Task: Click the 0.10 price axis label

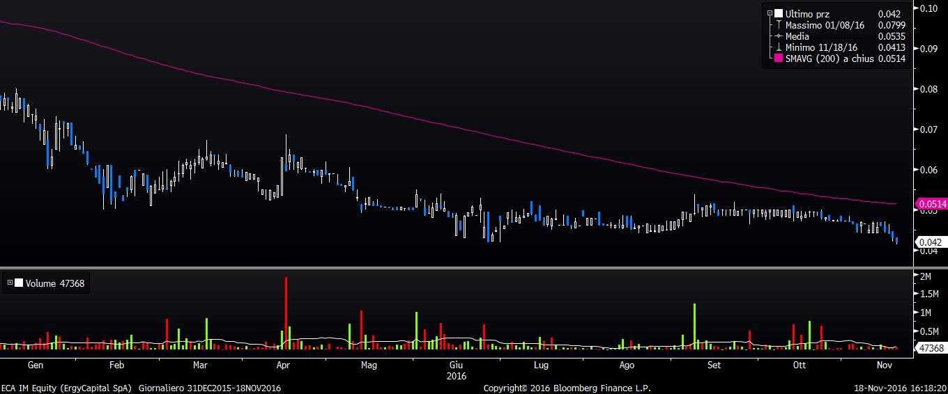Action: [x=928, y=8]
